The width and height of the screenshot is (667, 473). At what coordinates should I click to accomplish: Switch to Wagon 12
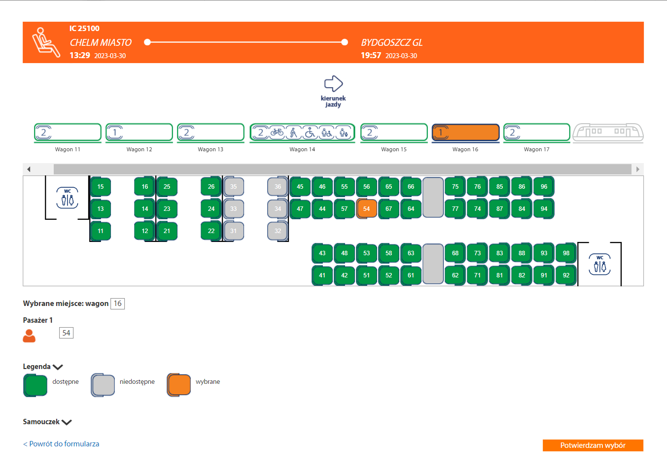[139, 133]
